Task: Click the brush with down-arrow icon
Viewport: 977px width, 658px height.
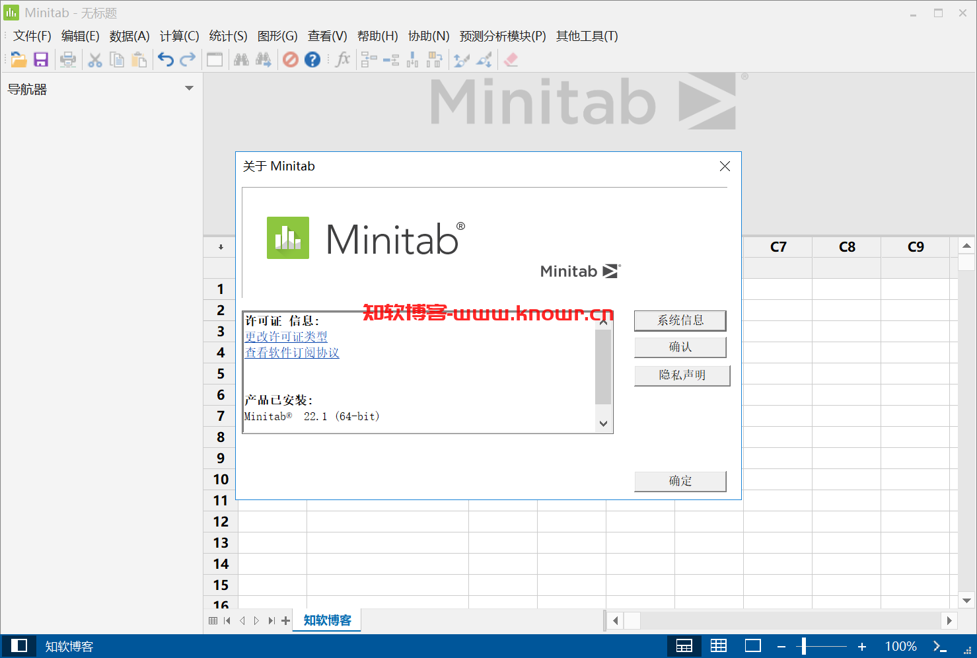Action: (x=484, y=60)
